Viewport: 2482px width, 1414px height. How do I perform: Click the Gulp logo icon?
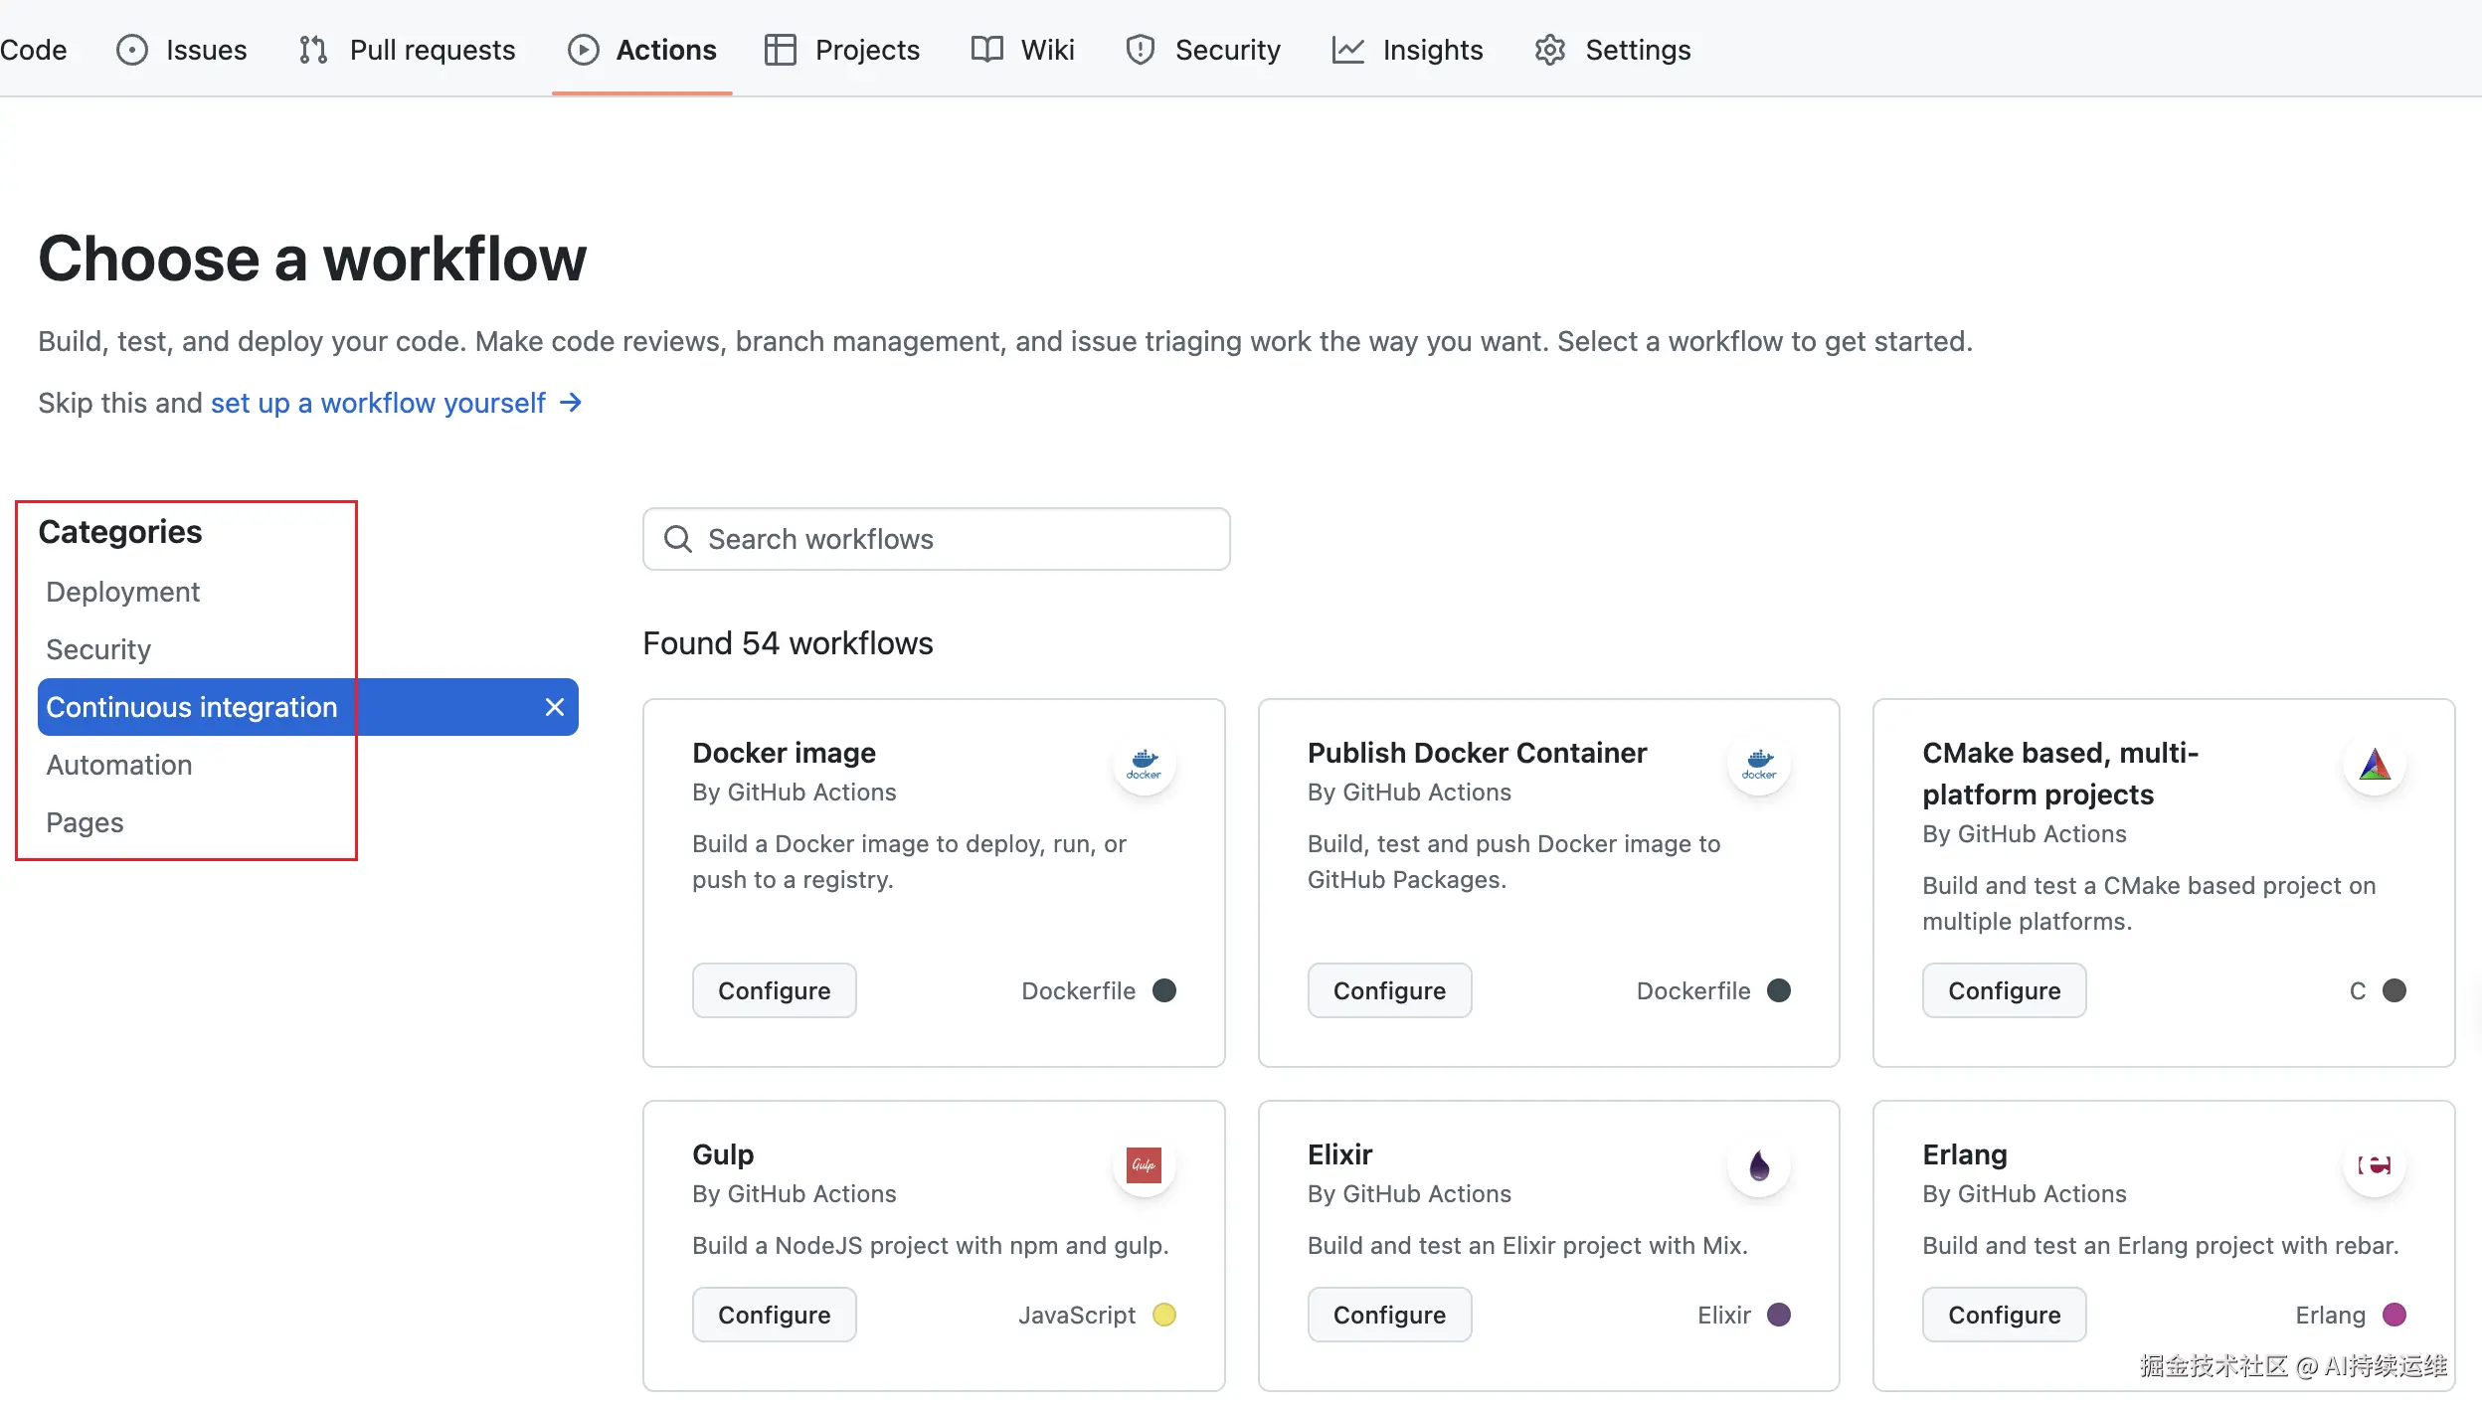point(1144,1165)
